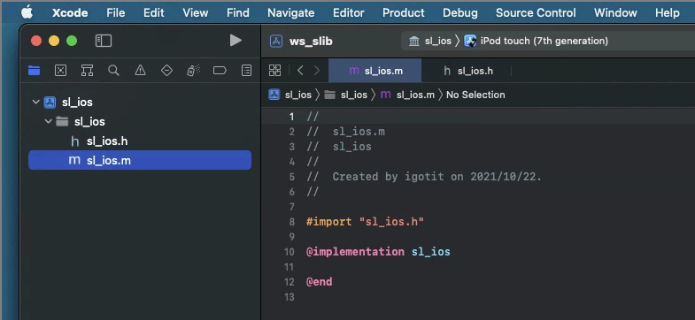
Task: Run the project with the play button
Action: 236,41
